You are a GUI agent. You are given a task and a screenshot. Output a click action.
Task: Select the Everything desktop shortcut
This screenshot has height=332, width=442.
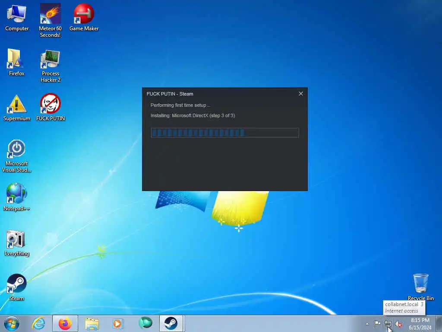click(17, 243)
